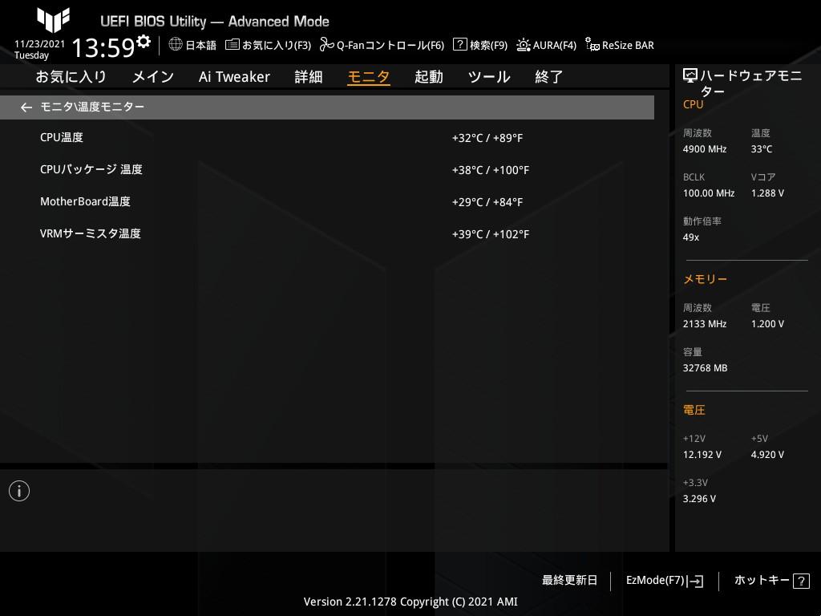The height and width of the screenshot is (616, 821).
Task: Open the Ai Tweaker tab
Action: pyautogui.click(x=234, y=77)
